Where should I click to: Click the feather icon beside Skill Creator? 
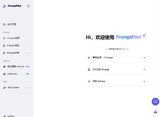click(4, 88)
